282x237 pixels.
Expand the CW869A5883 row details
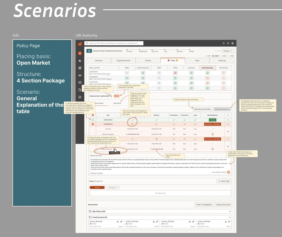(228, 120)
